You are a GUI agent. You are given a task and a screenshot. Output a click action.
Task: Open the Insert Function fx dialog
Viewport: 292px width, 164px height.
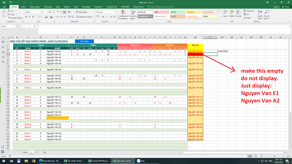35,26
